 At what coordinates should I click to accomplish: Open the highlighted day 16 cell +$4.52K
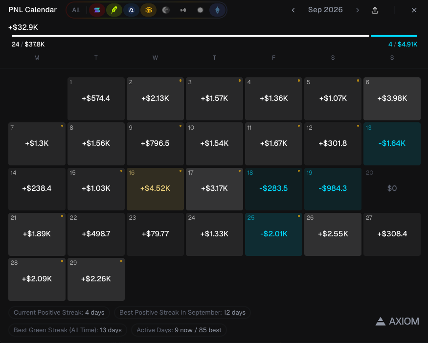point(156,189)
